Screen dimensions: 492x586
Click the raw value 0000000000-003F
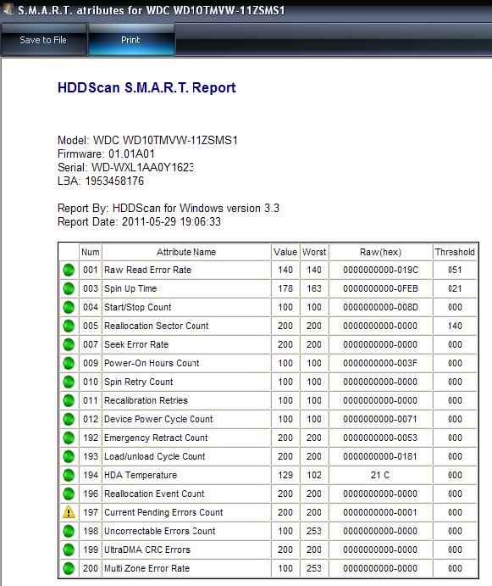tap(380, 363)
